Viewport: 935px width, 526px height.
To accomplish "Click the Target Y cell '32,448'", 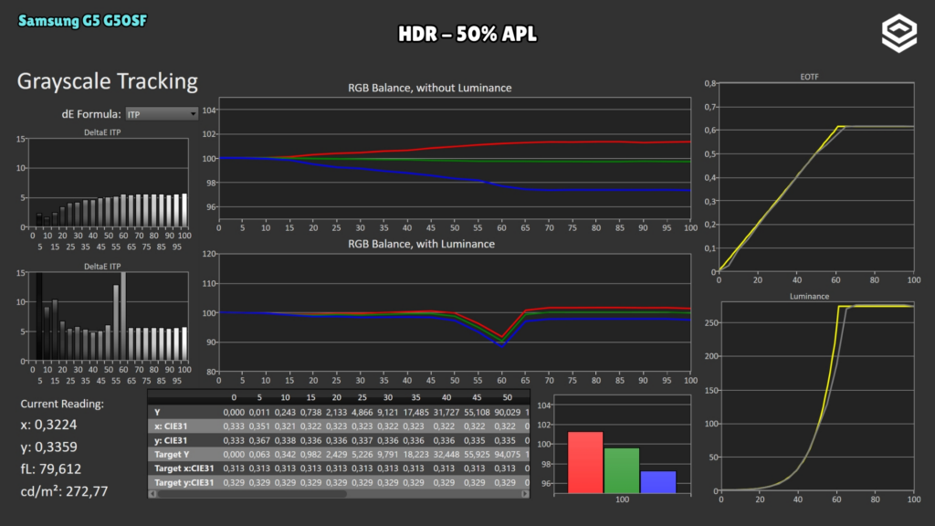I will 446,455.
